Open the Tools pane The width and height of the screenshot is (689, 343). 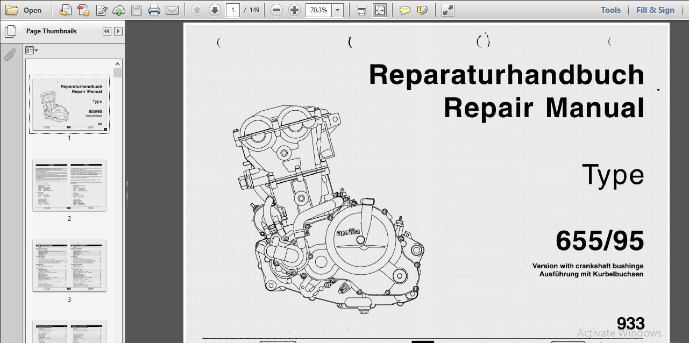[x=610, y=10]
